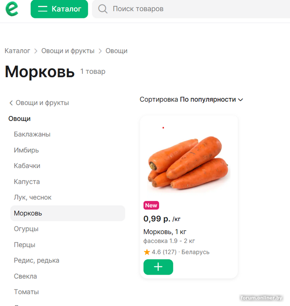Screen dimensions: 290x306
Task: Click the search magnifier icon
Action: [103, 9]
